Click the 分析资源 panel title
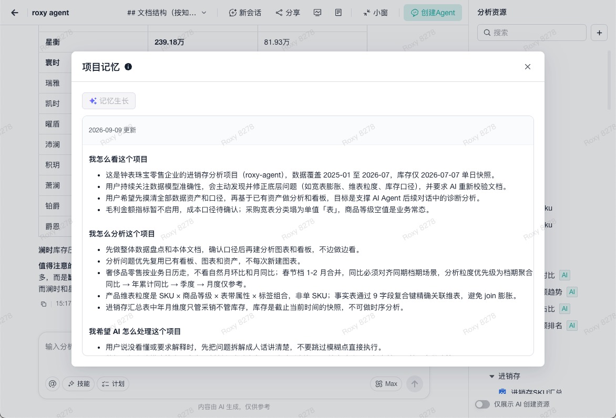Screen dimensions: 616x418 pyautogui.click(x=492, y=12)
